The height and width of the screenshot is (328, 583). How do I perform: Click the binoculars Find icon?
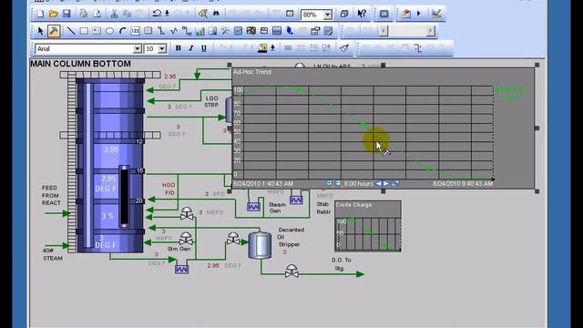tap(216, 14)
